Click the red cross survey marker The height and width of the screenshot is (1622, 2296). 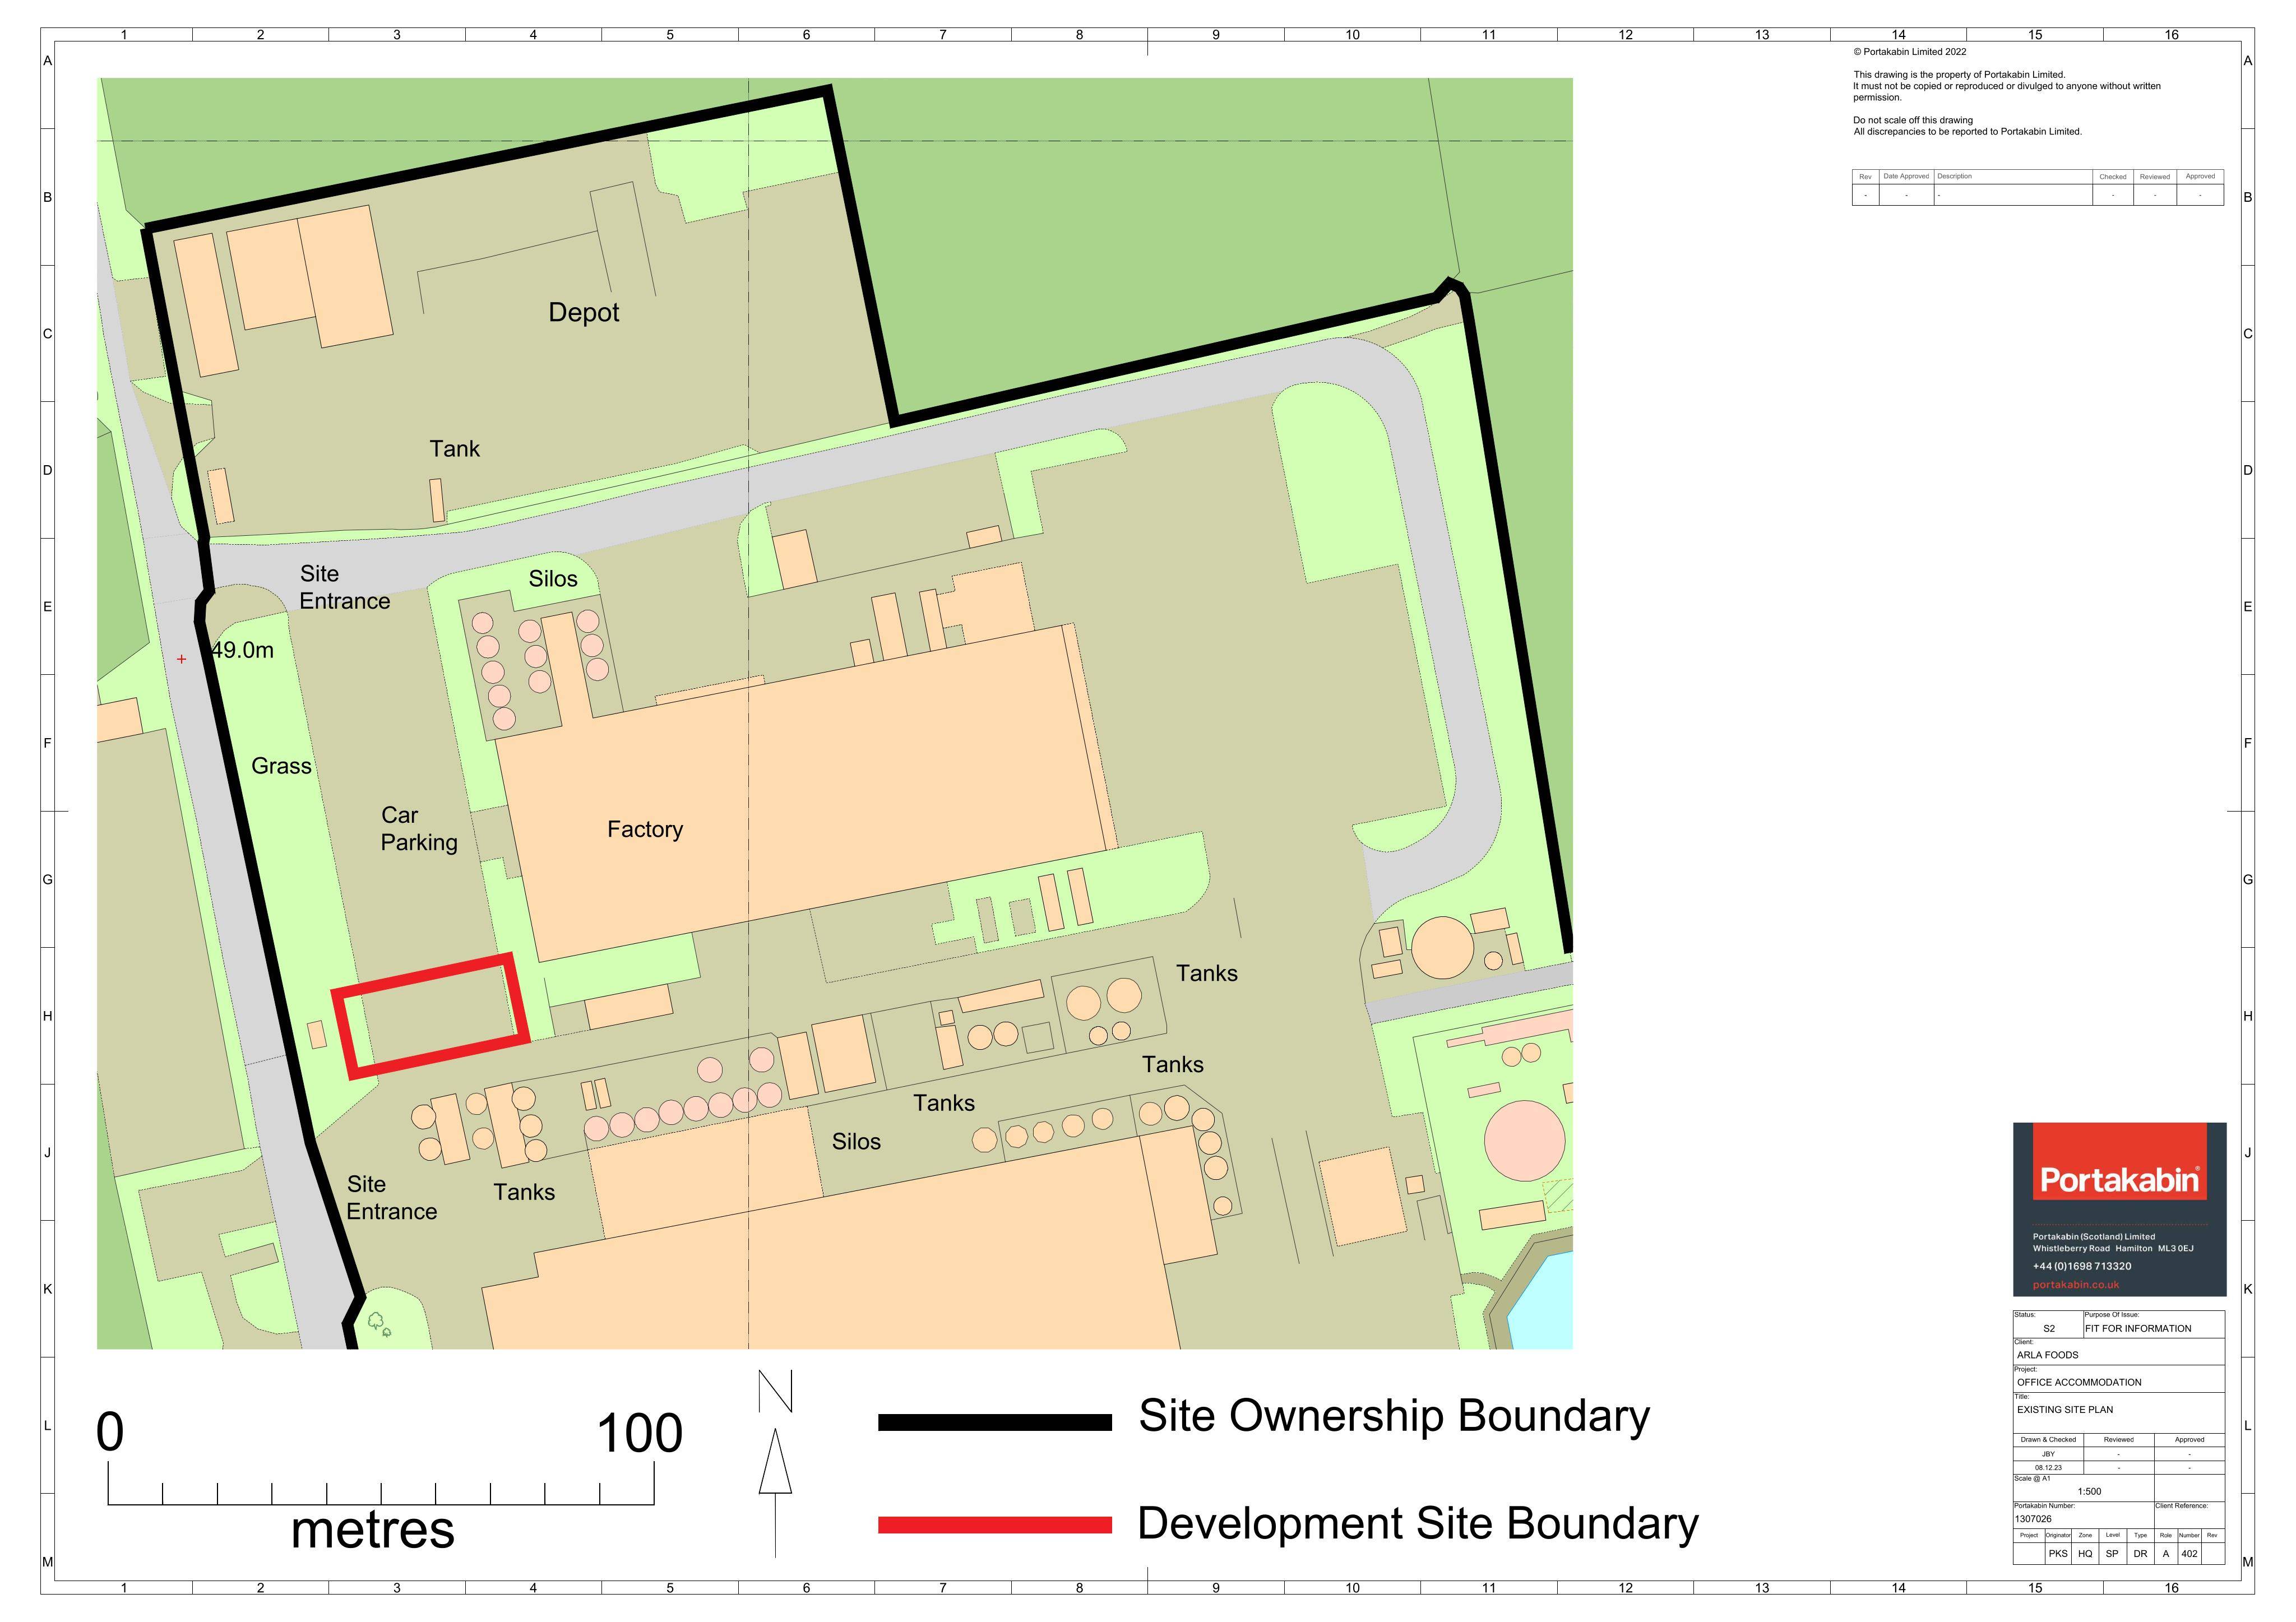181,659
